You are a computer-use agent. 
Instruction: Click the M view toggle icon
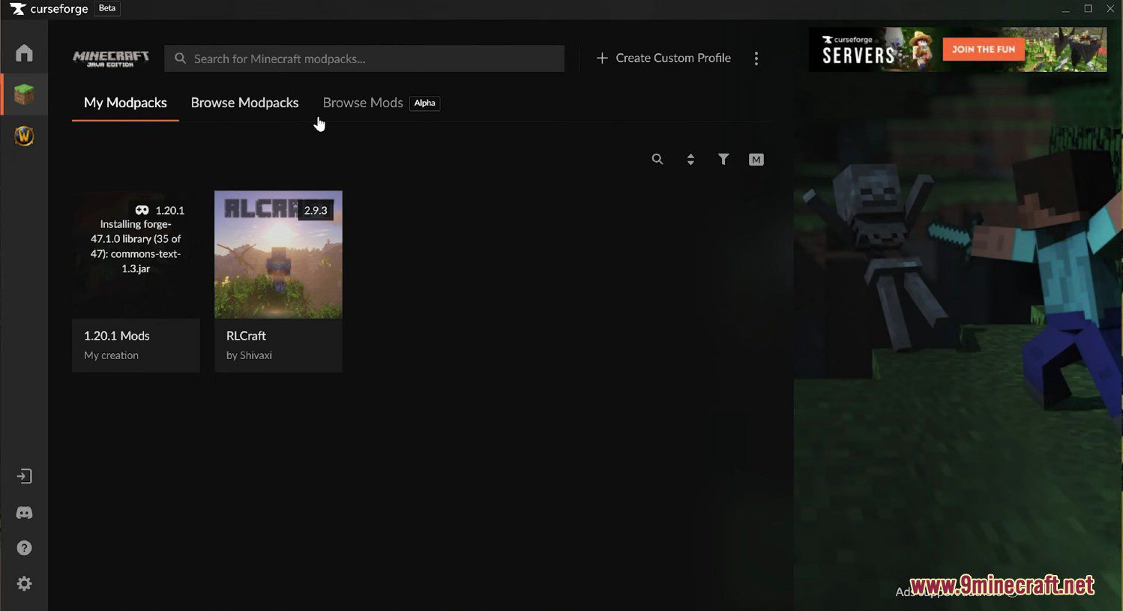756,159
